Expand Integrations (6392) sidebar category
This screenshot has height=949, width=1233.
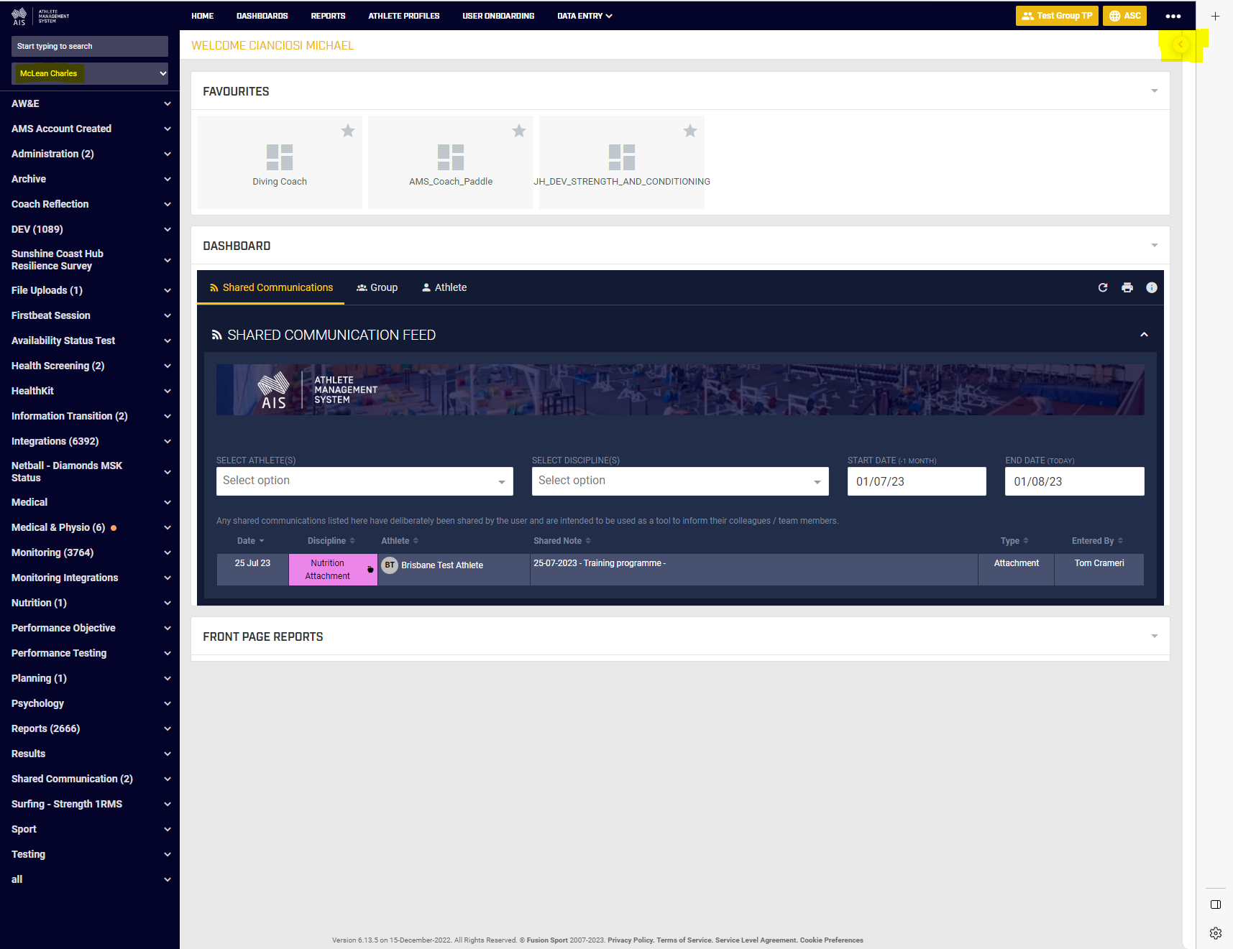coord(90,441)
